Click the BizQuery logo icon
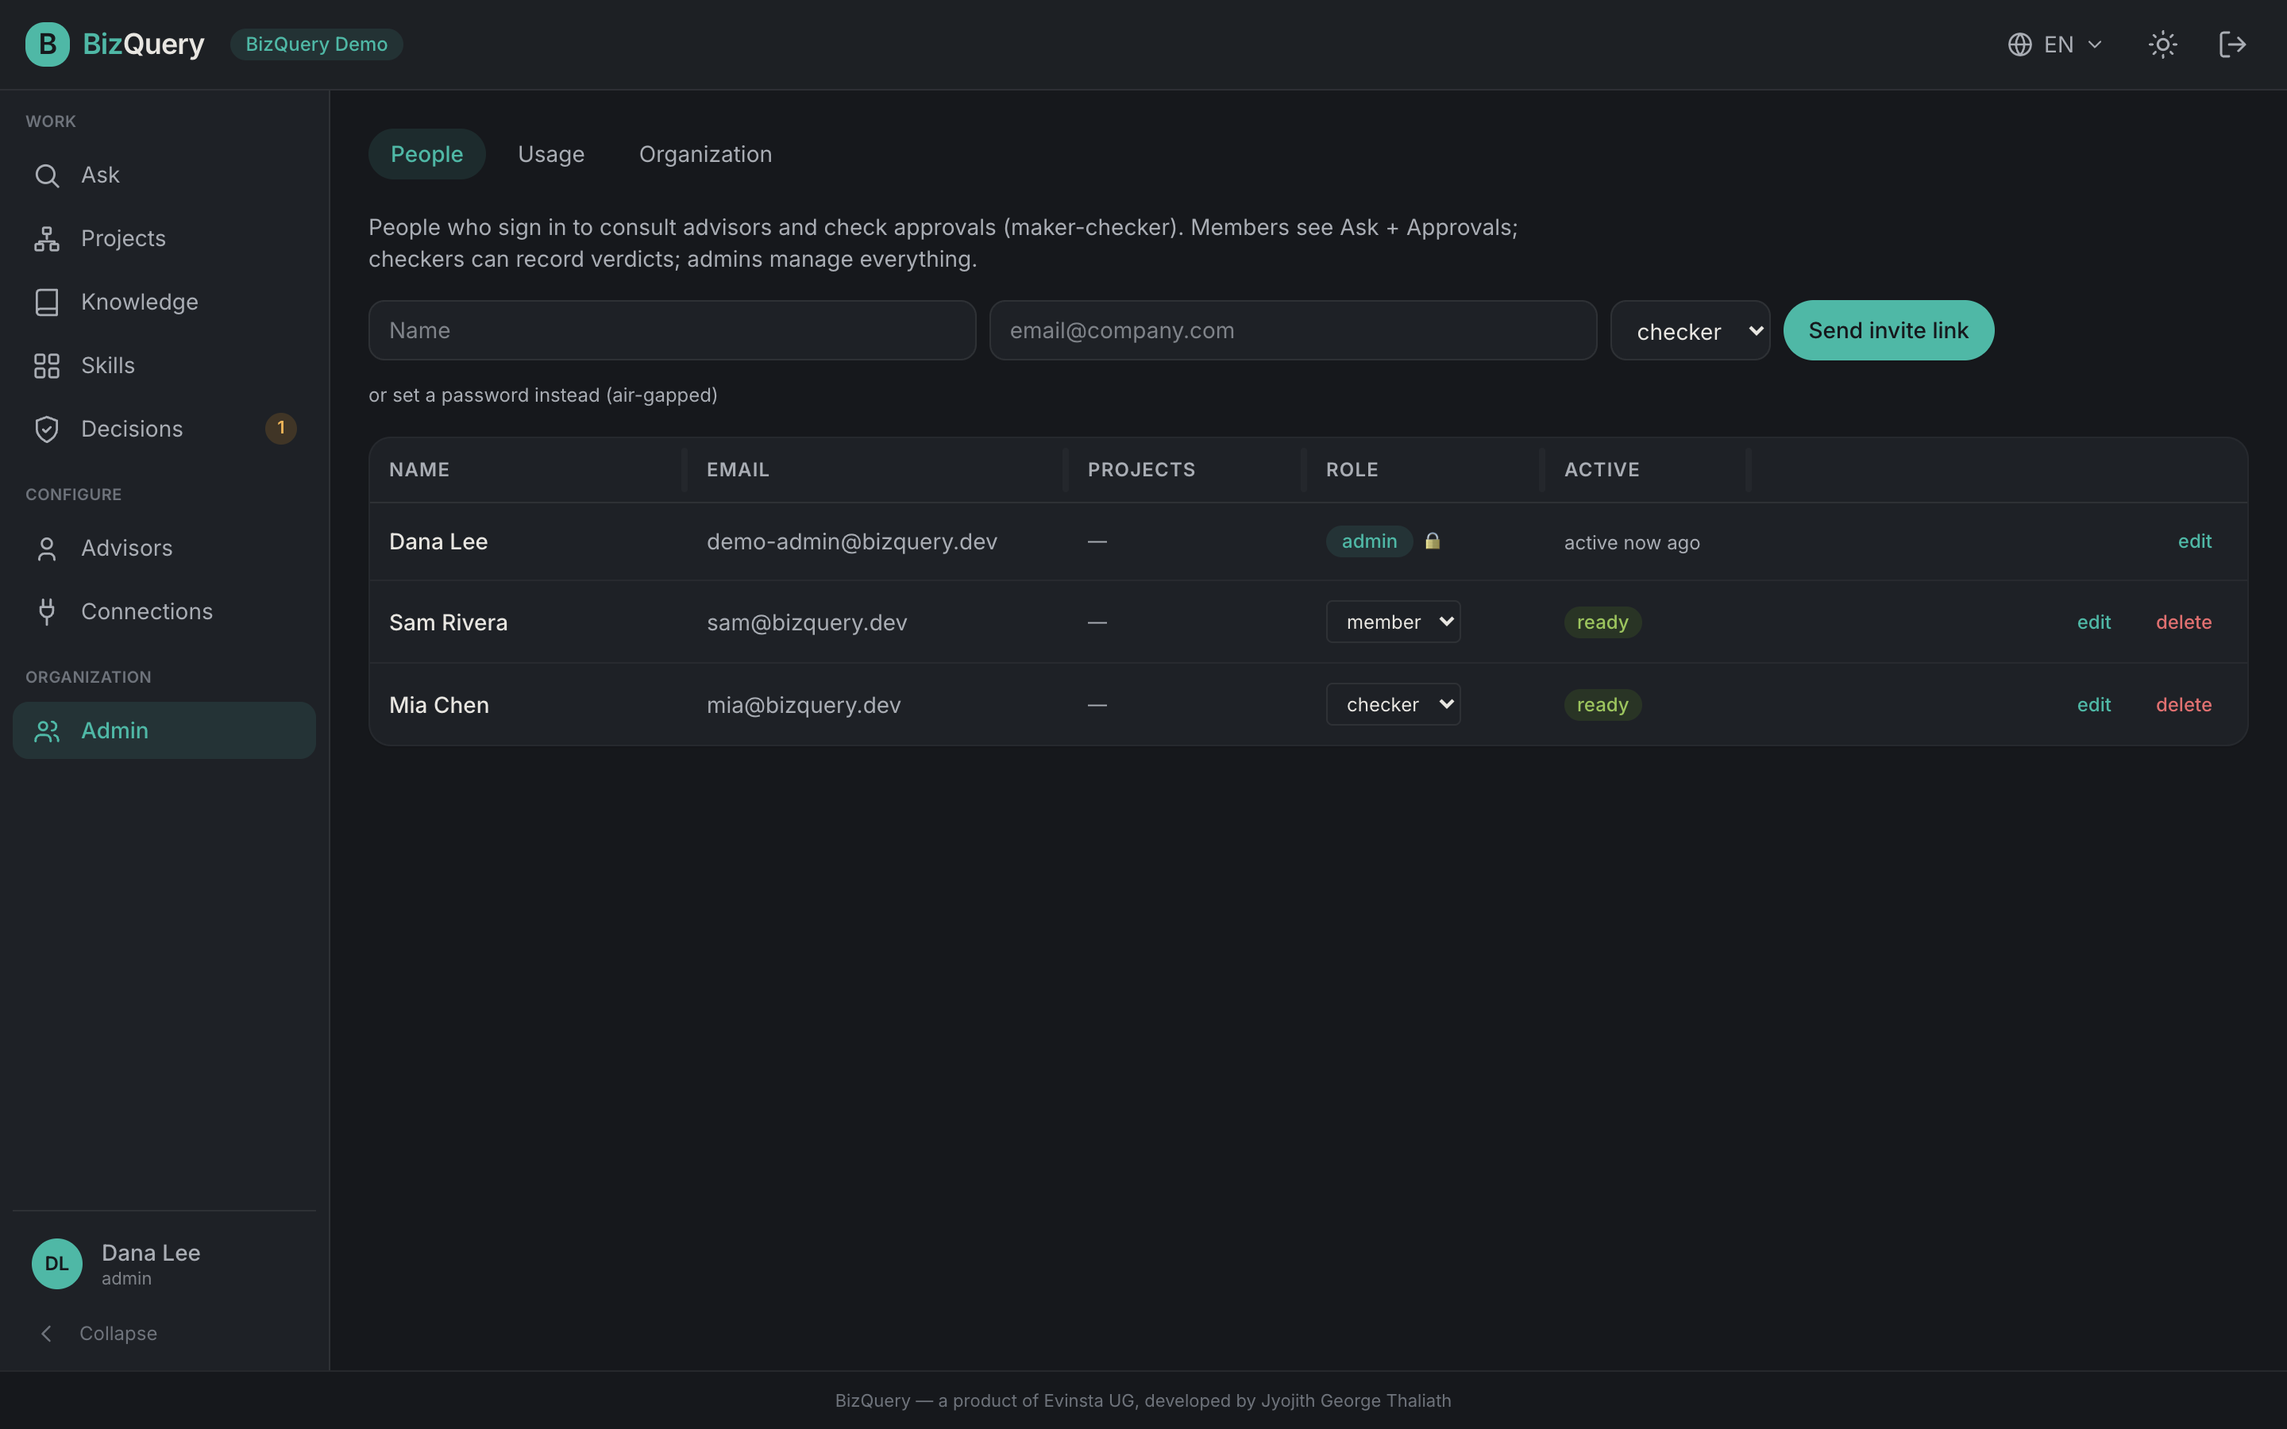Screen dimensions: 2287x1429 pyautogui.click(x=48, y=44)
